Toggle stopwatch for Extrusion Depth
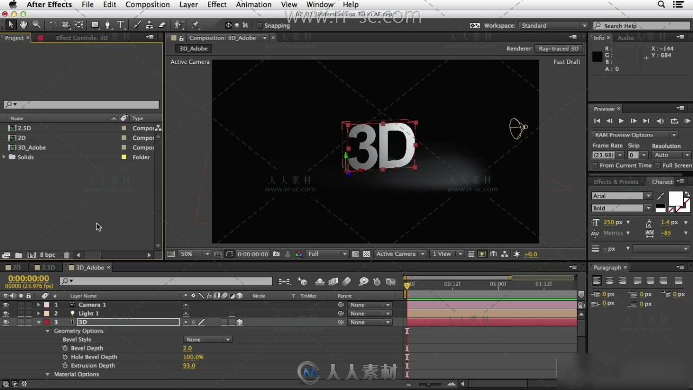Image resolution: width=693 pixels, height=390 pixels. [x=66, y=366]
